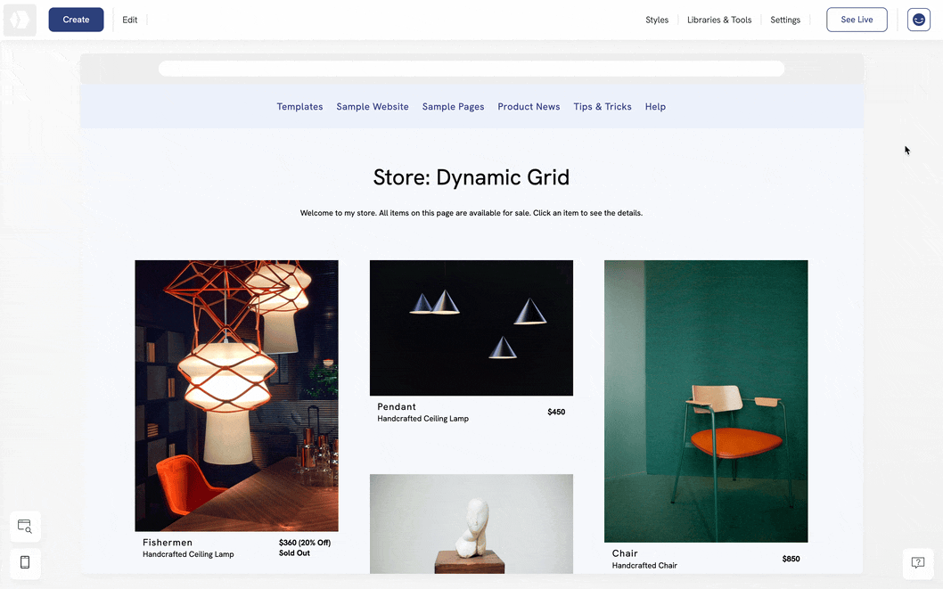Click the page address bar field

[x=471, y=69]
